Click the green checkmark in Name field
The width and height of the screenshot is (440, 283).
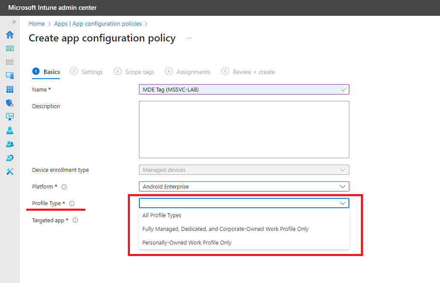(344, 89)
